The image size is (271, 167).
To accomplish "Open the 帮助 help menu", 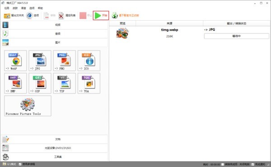I will (40, 8).
